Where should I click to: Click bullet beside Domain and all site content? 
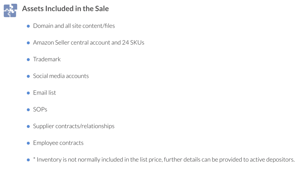(28, 26)
